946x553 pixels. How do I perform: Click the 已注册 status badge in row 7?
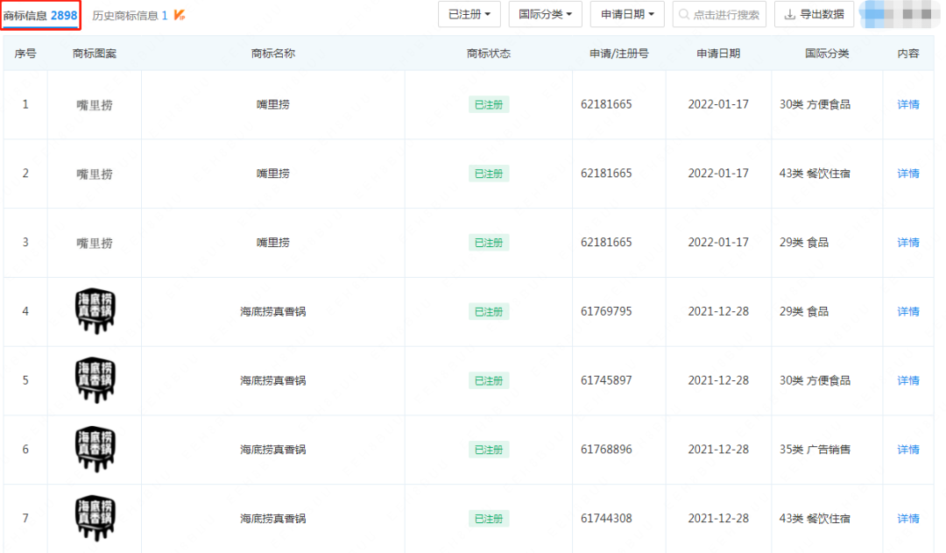489,519
